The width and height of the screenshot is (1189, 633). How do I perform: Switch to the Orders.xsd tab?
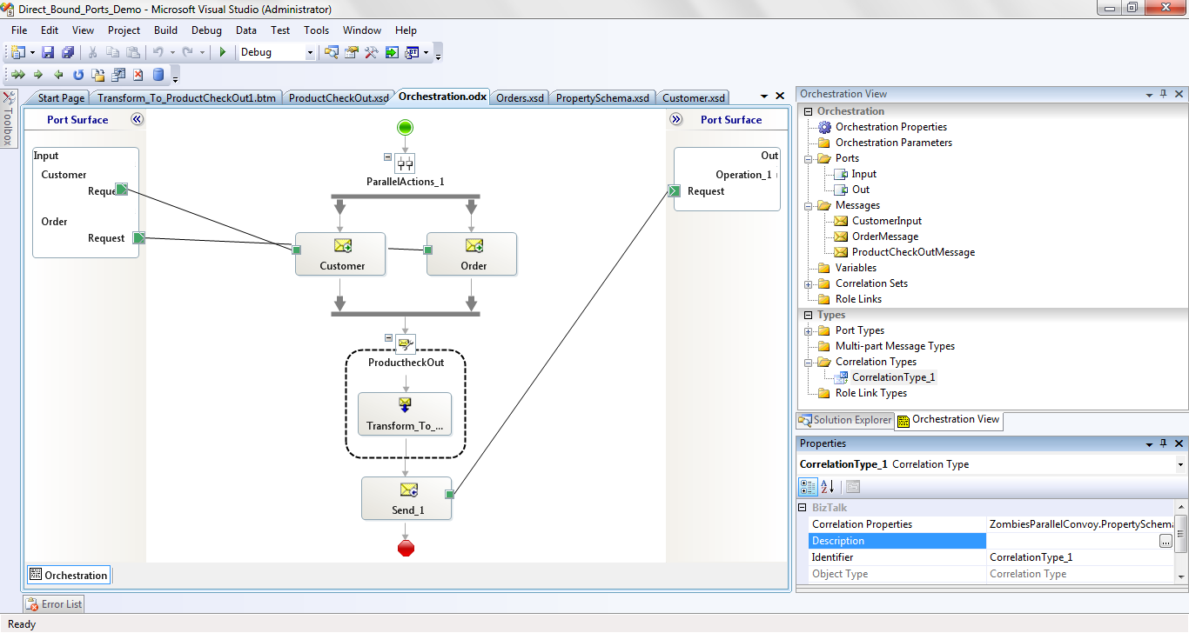tap(520, 97)
